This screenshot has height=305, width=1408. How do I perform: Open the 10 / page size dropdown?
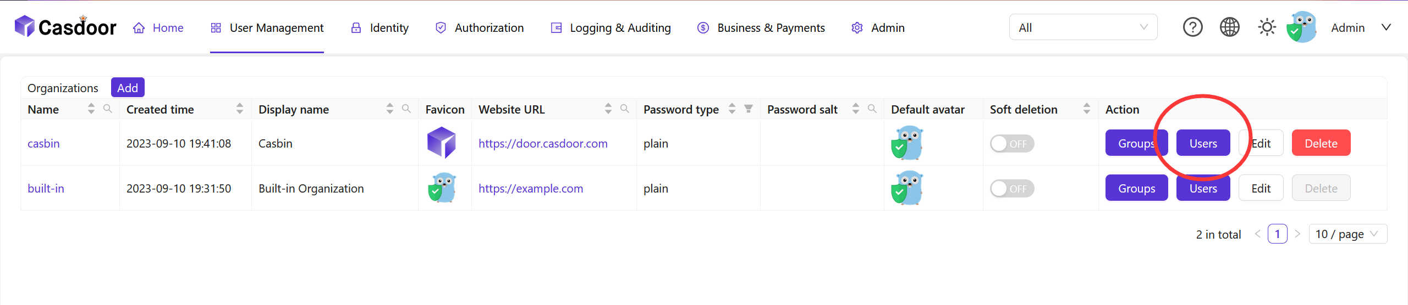point(1347,234)
